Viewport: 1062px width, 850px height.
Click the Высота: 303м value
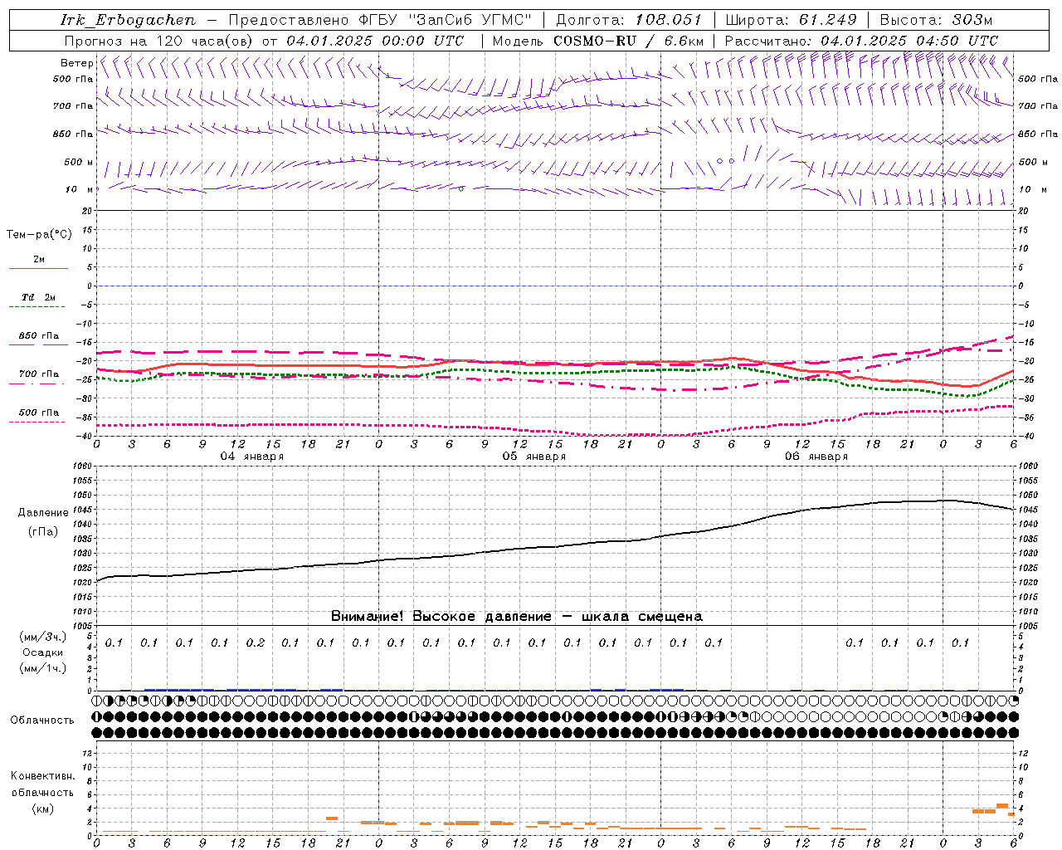point(936,20)
